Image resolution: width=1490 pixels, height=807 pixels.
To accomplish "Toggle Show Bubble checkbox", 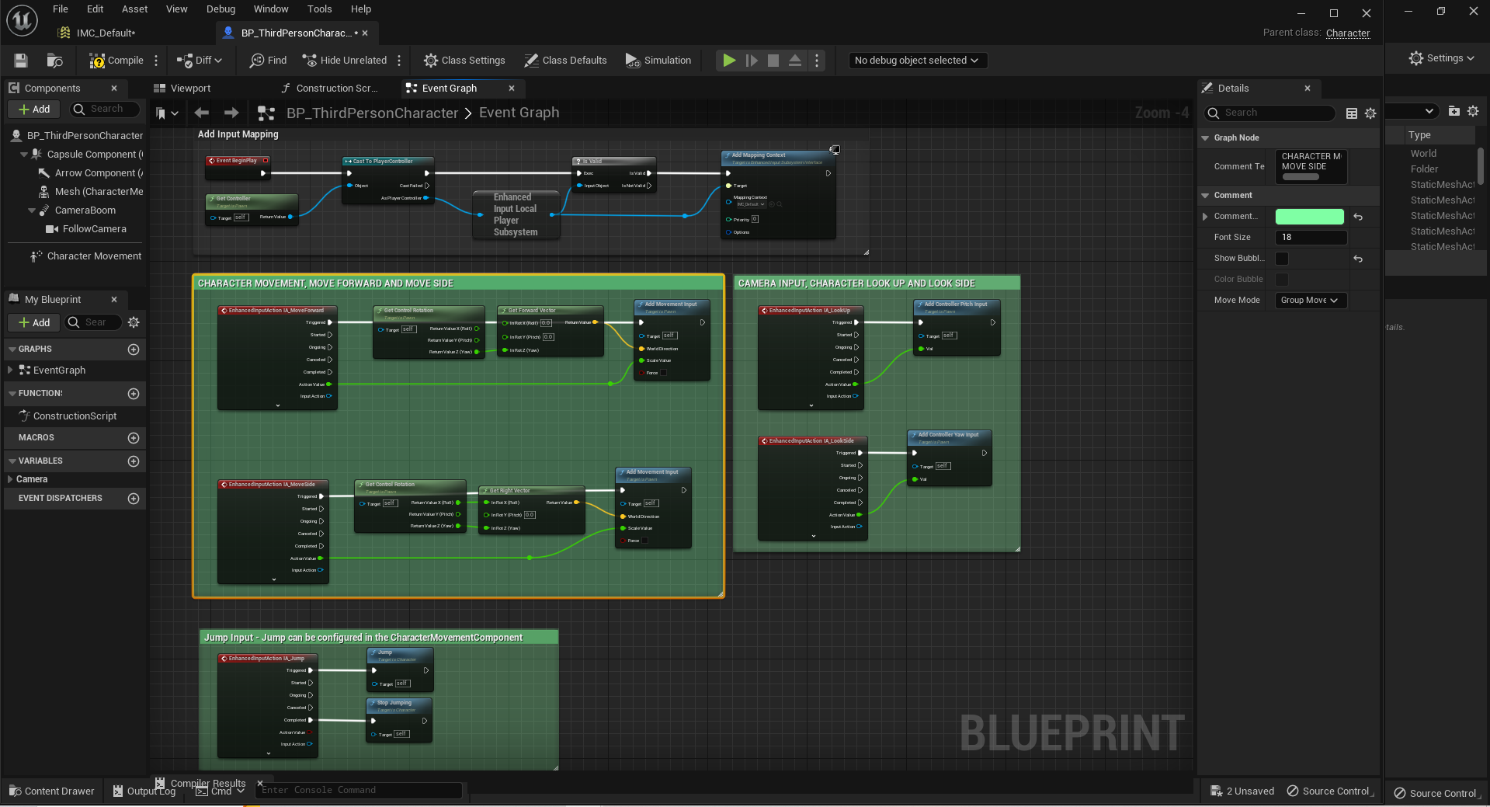I will (1282, 259).
